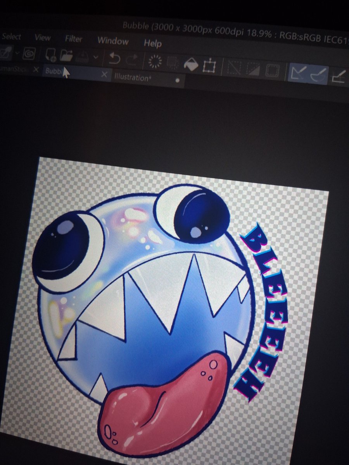Open the Filter menu
The height and width of the screenshot is (465, 349).
tap(73, 39)
